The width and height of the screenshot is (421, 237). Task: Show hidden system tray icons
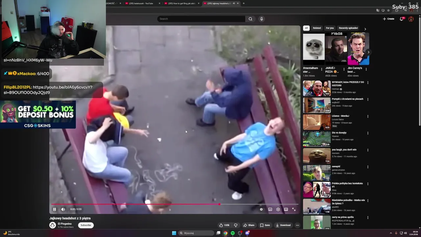point(391,233)
